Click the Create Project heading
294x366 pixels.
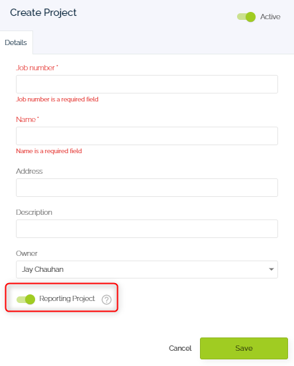click(x=43, y=13)
